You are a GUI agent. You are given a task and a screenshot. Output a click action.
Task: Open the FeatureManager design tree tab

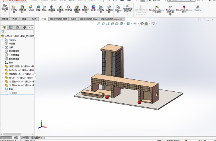coord(4,28)
